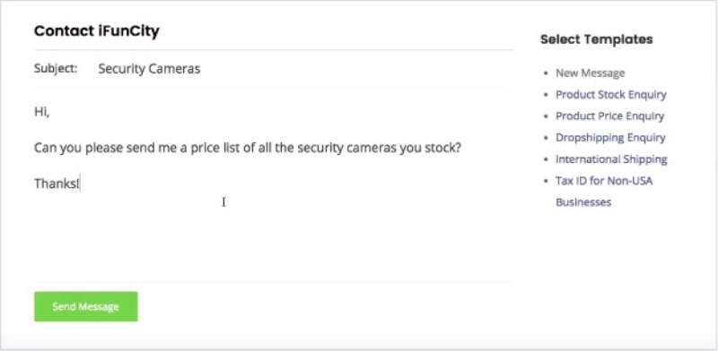
Task: Click the Subject label
Action: click(56, 69)
